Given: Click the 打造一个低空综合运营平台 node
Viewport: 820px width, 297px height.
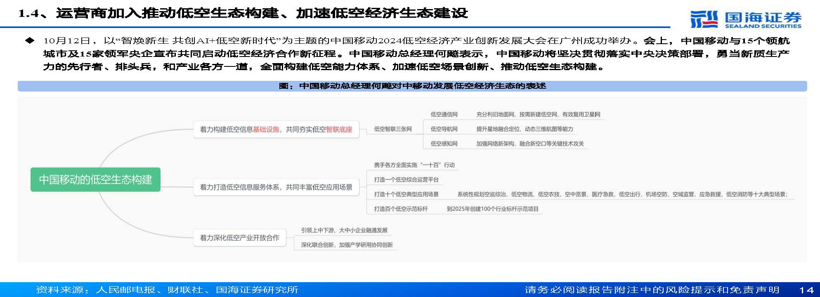Looking at the screenshot, I should click(x=406, y=179).
